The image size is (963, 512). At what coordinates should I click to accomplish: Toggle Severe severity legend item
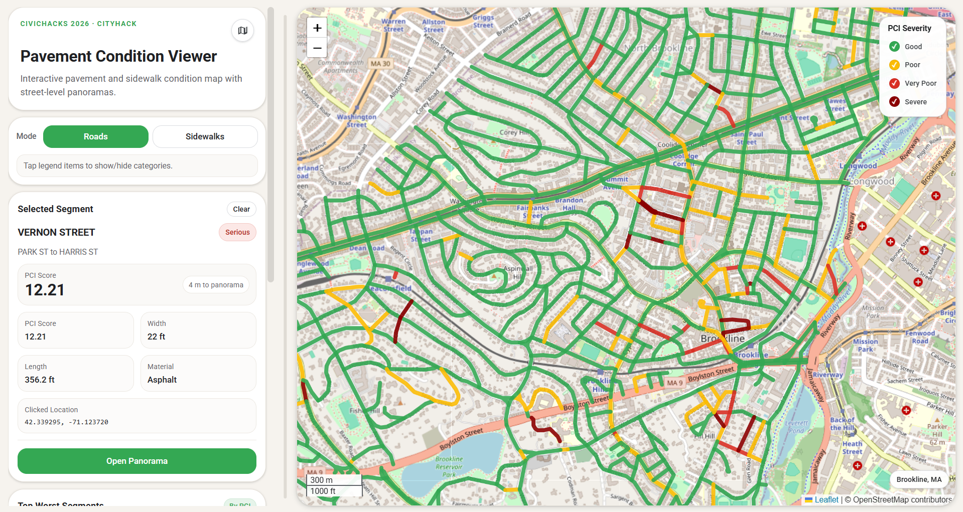click(908, 102)
